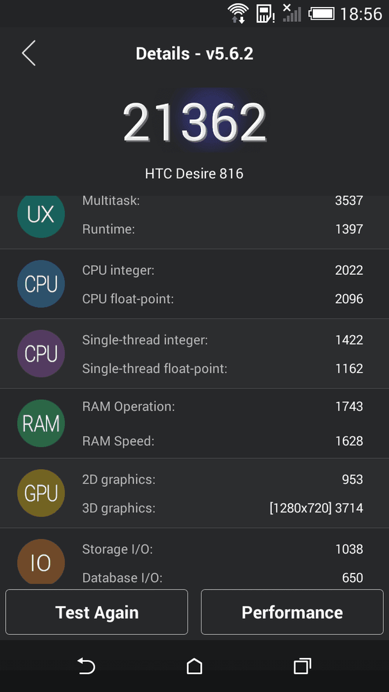Image resolution: width=389 pixels, height=692 pixels.
Task: Select the blue CPU category icon
Action: tap(41, 284)
